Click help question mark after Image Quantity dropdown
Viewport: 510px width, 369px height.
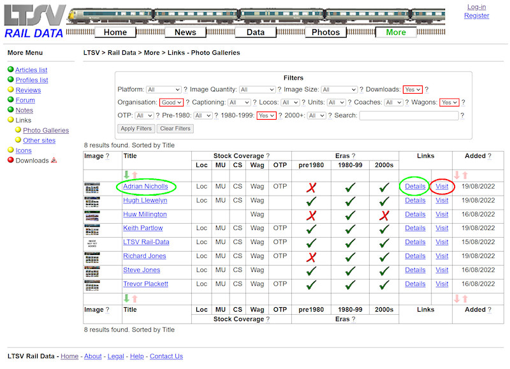click(x=279, y=90)
